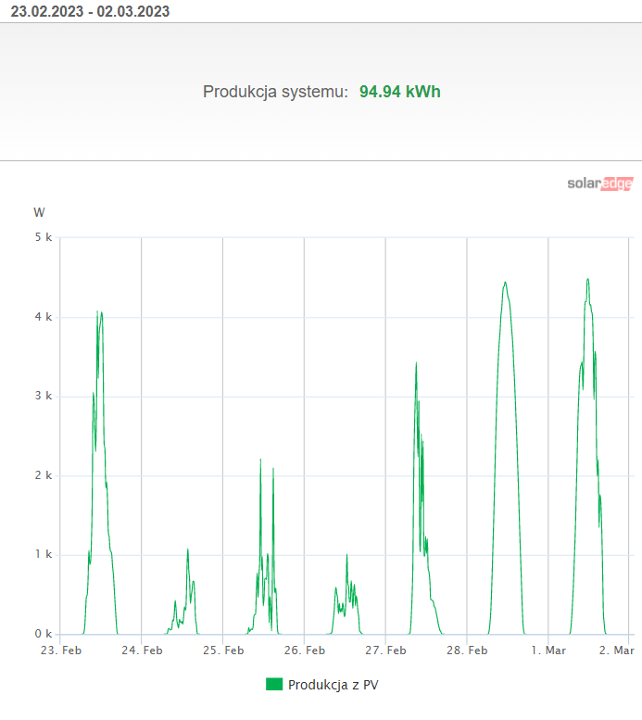This screenshot has width=642, height=720.
Task: Click the 0 k y-axis label
Action: [x=43, y=635]
